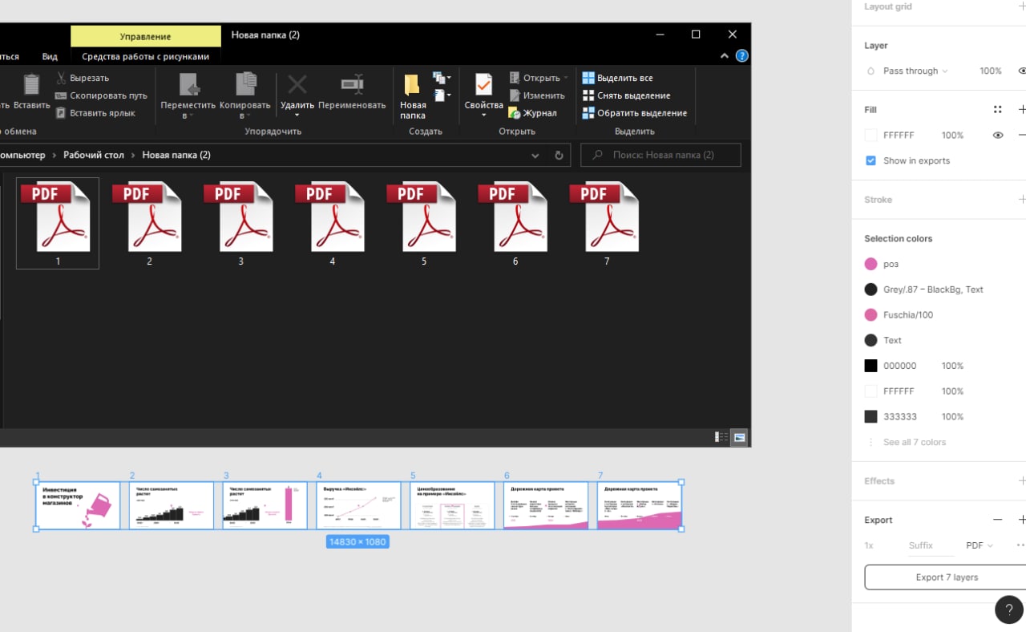1026x632 pixels.
Task: Expand the address bar history dropdown
Action: (x=535, y=155)
